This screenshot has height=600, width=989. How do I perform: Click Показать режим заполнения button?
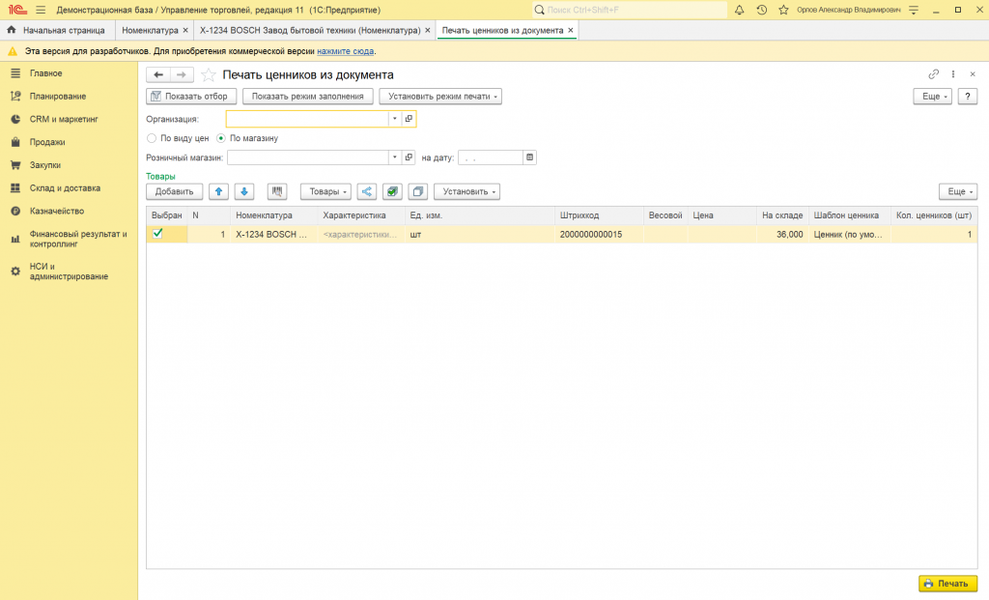[308, 97]
